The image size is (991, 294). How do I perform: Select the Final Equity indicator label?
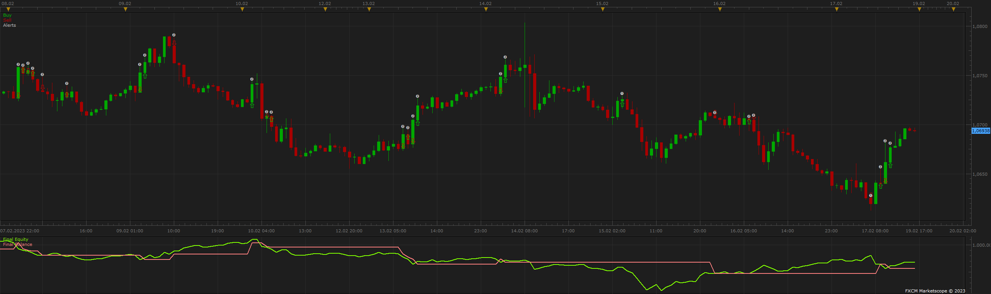click(16, 239)
